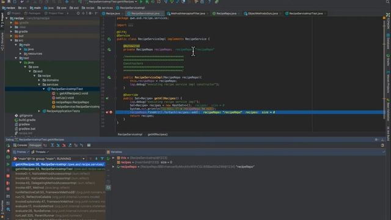Viewport: 391px width, 220px height.
Task: Toggle the red breakpoint on the highlighted line
Action: [111, 112]
